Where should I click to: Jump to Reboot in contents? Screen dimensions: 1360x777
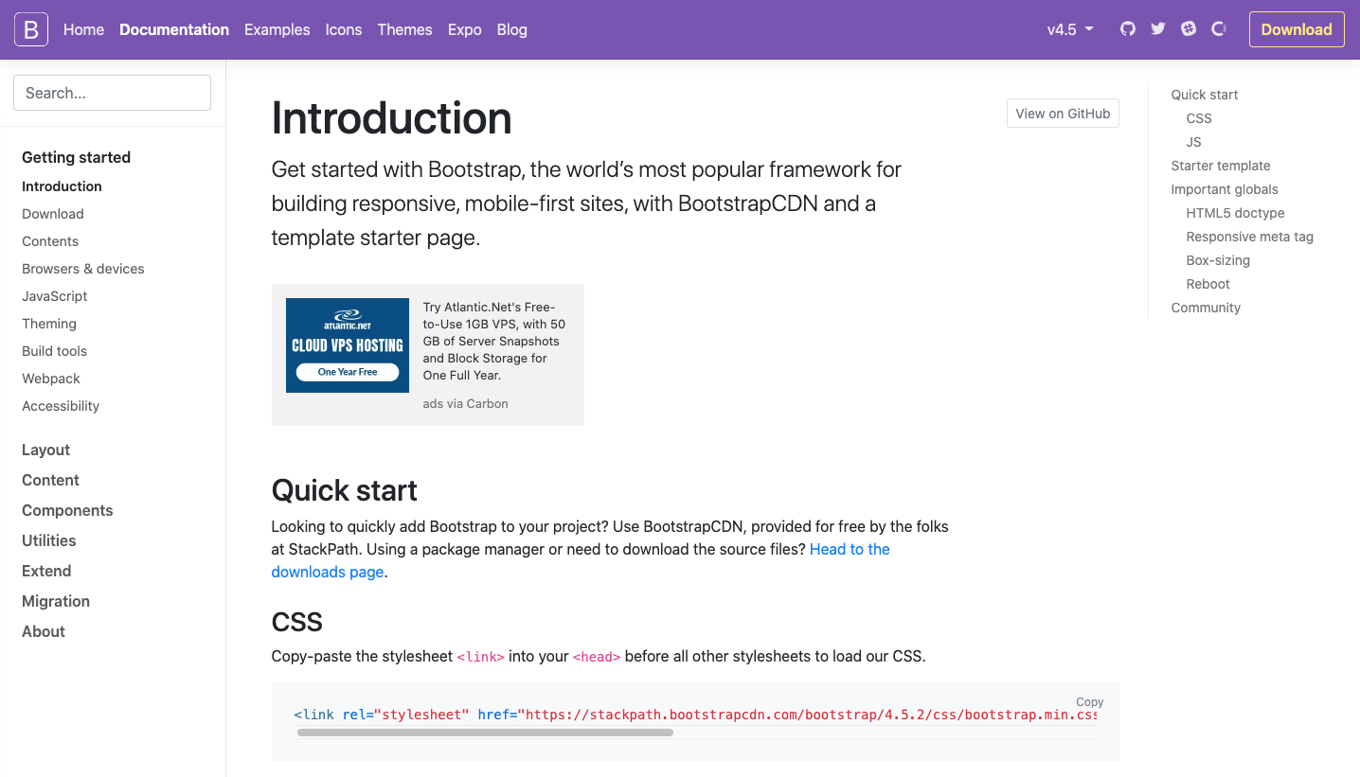(1208, 284)
